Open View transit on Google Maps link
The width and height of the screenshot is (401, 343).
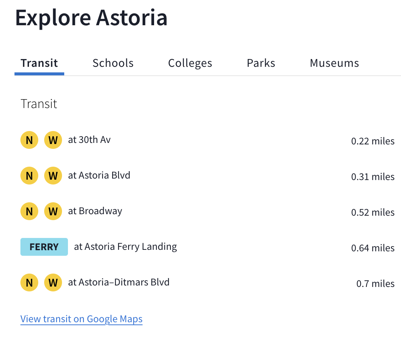(x=81, y=319)
